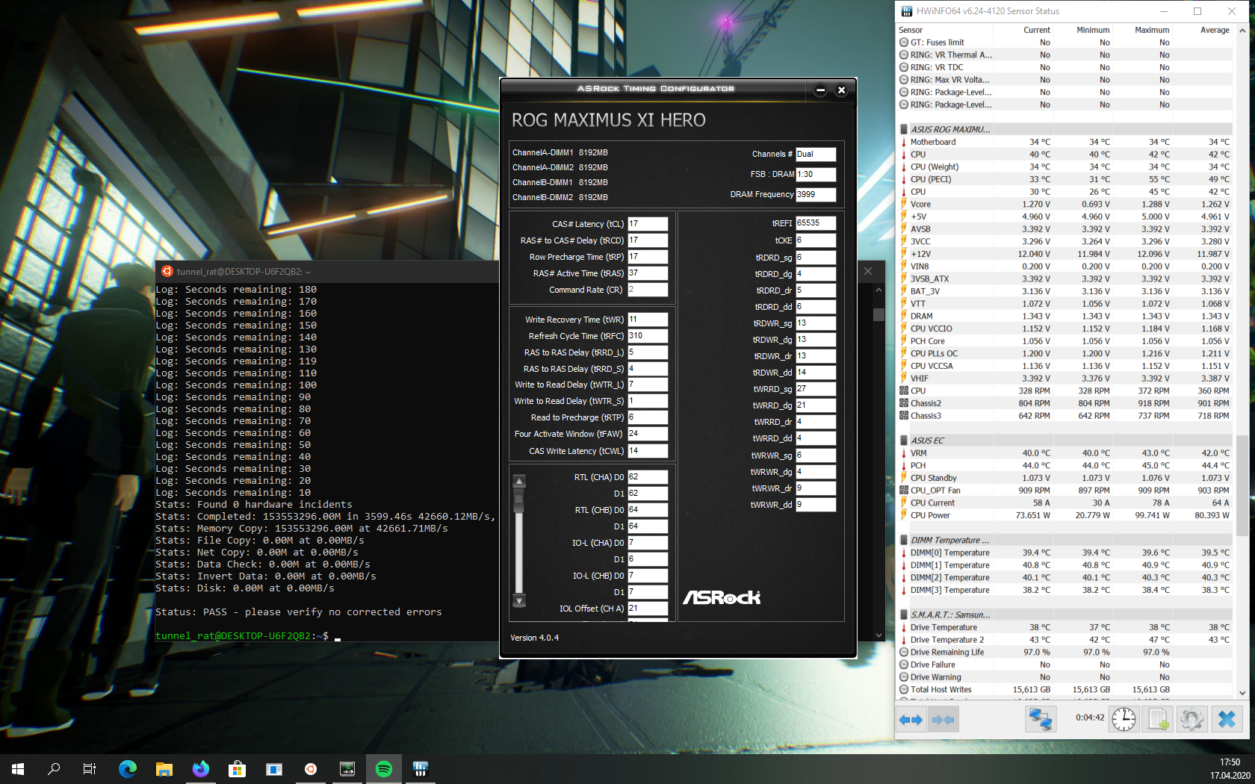Select the Motherboard temperature row
This screenshot has width=1255, height=784.
(x=1065, y=142)
